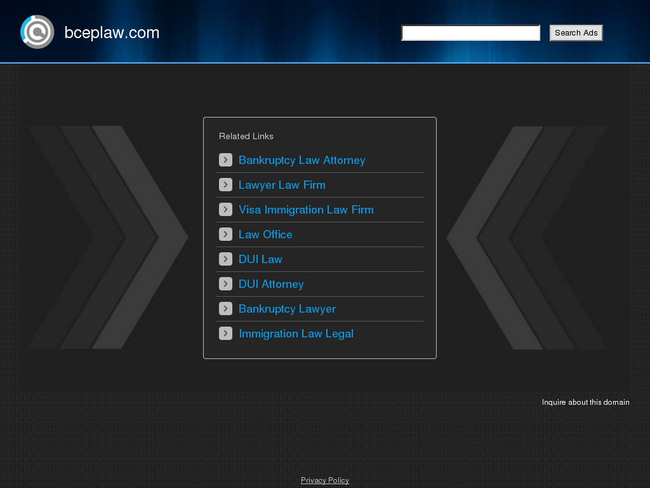This screenshot has width=650, height=488.
Task: Open the DUI Attorney link
Action: pos(271,284)
